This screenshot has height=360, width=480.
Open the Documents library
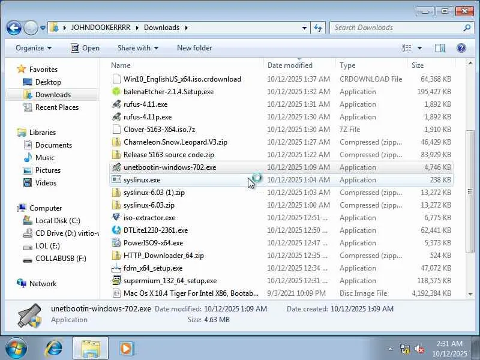click(53, 145)
